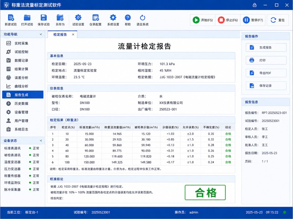Click the 标准流量(m³/h) column header
This screenshot has width=293, height=219.
(x=89, y=127)
